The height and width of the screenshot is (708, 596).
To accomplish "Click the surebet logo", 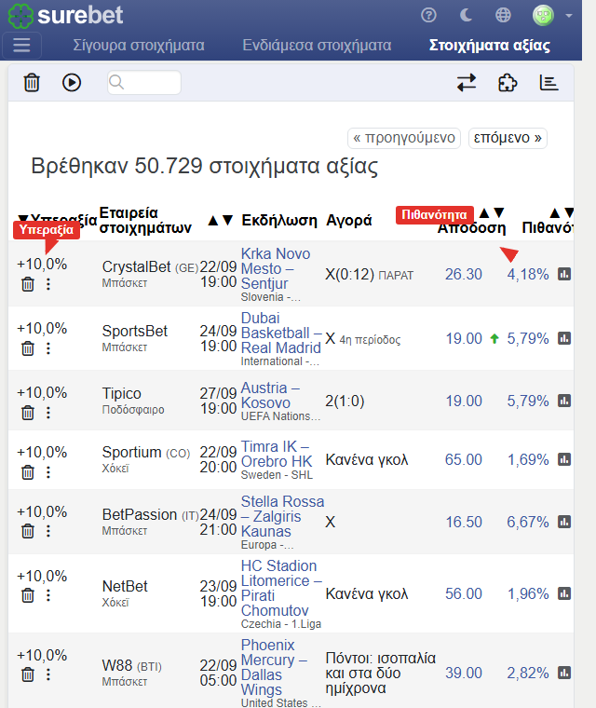I will point(66,15).
